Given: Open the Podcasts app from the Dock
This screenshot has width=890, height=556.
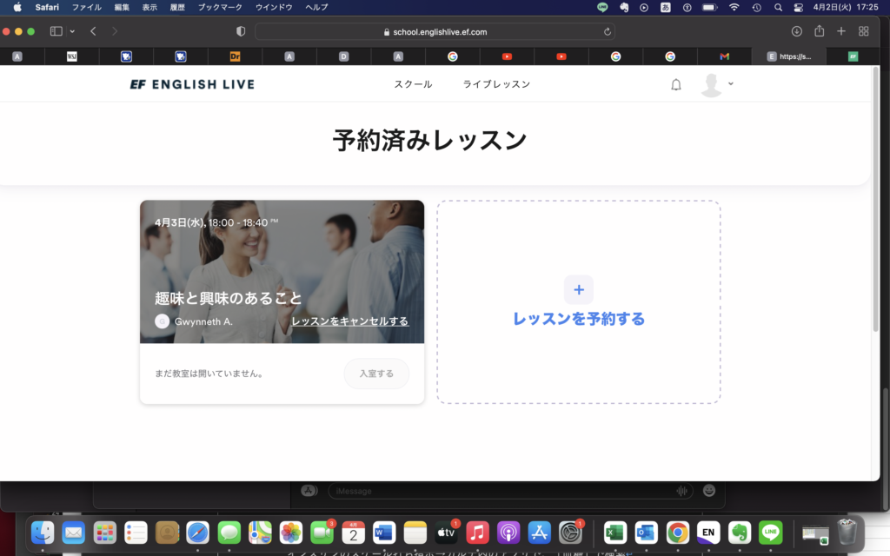Looking at the screenshot, I should 508,533.
